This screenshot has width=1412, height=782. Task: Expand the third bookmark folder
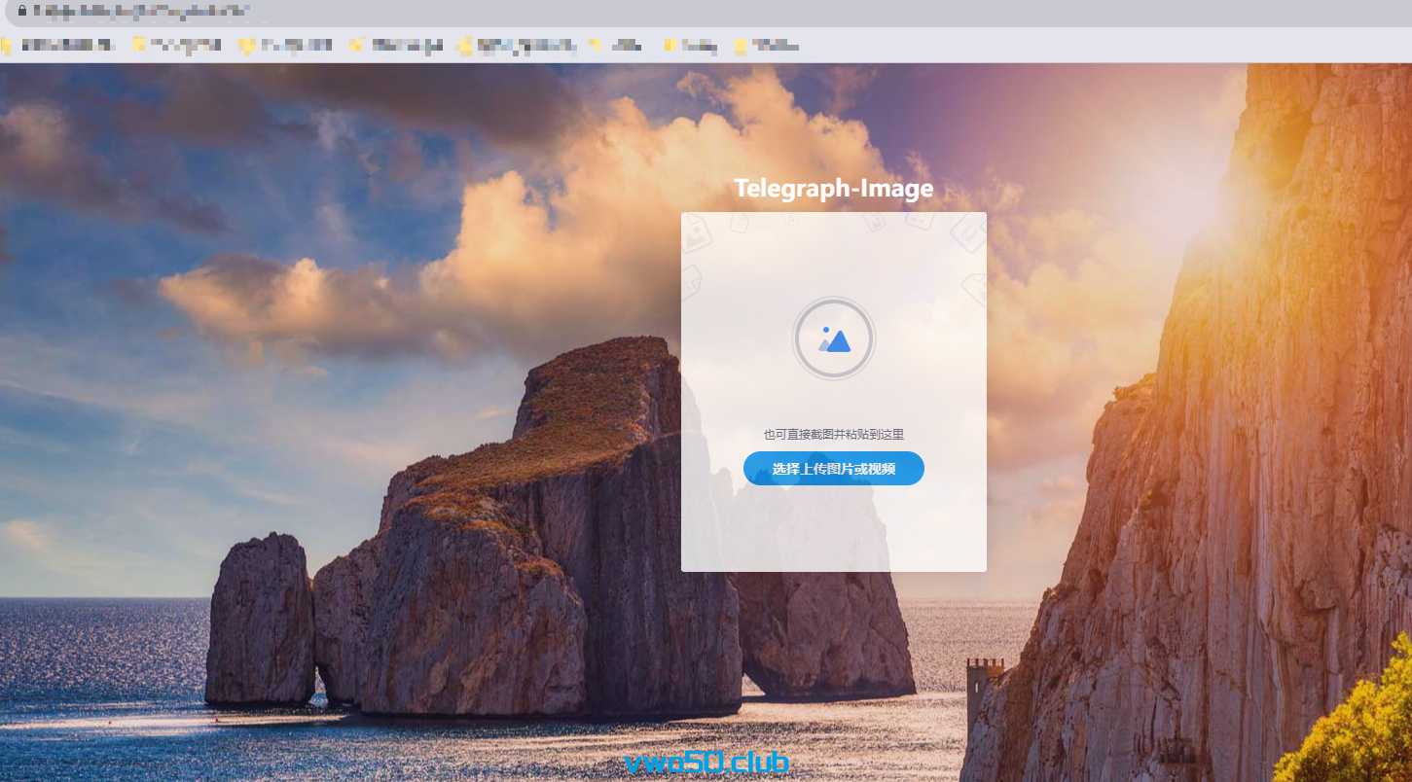287,45
